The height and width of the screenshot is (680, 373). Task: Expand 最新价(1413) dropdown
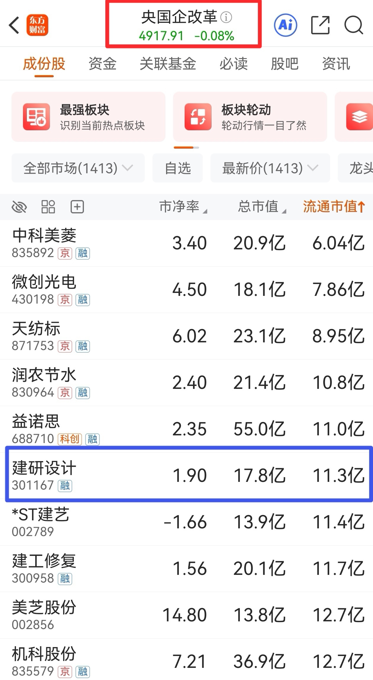click(270, 168)
